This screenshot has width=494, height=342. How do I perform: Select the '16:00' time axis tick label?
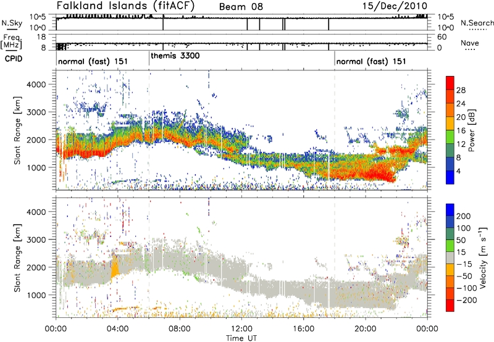click(303, 329)
